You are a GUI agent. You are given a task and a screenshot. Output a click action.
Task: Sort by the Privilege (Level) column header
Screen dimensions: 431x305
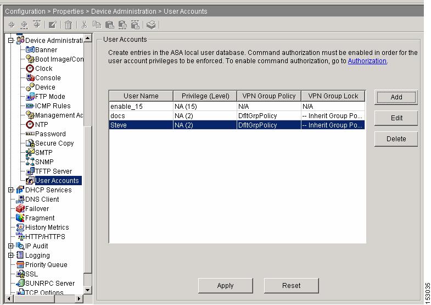click(205, 96)
